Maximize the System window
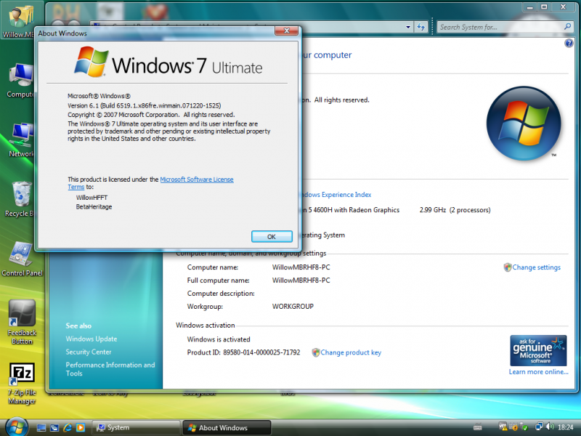Image resolution: width=581 pixels, height=436 pixels. 544,7
